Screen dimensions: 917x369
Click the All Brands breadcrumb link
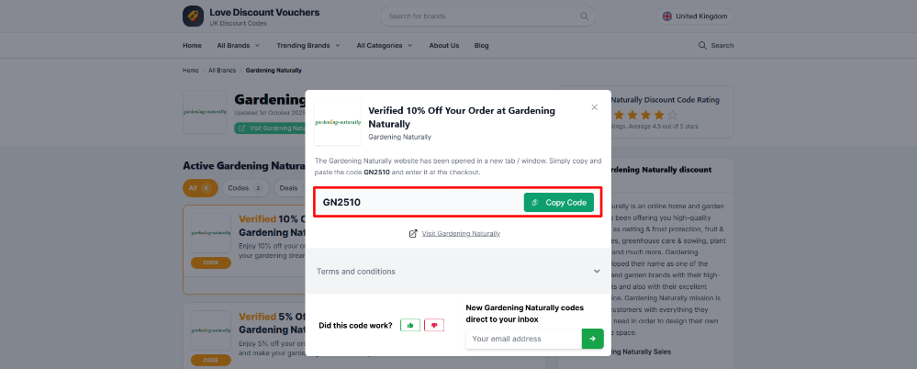222,70
